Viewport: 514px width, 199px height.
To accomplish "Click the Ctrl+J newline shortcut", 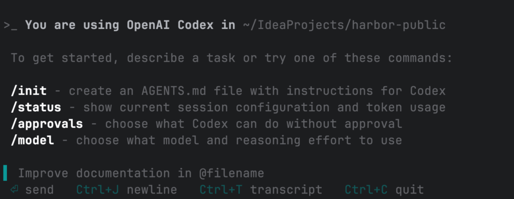I will [126, 189].
